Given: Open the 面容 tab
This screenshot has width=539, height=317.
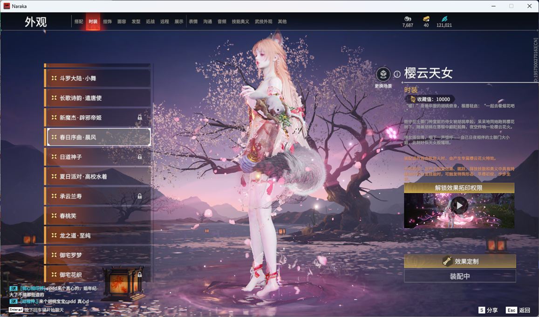Looking at the screenshot, I should tap(122, 21).
